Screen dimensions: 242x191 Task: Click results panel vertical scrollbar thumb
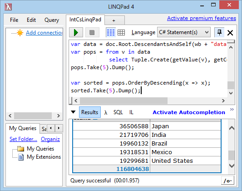pyautogui.click(x=232, y=155)
